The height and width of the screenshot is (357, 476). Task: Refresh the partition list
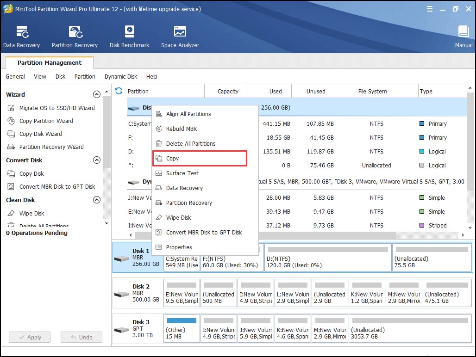[119, 91]
